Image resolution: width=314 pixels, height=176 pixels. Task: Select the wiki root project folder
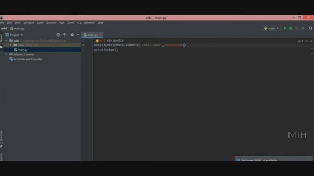(x=16, y=41)
